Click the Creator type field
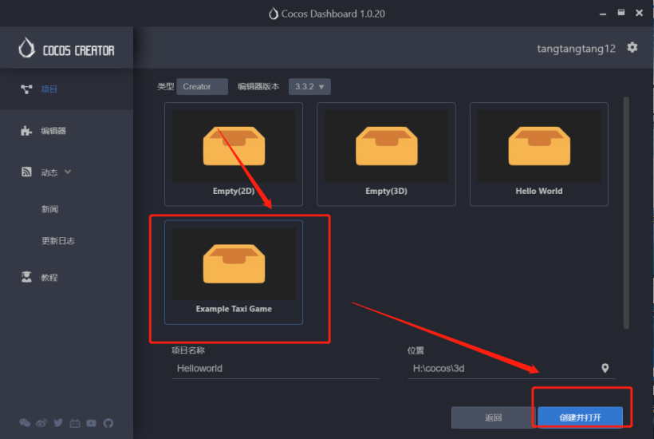The width and height of the screenshot is (654, 439). [202, 86]
